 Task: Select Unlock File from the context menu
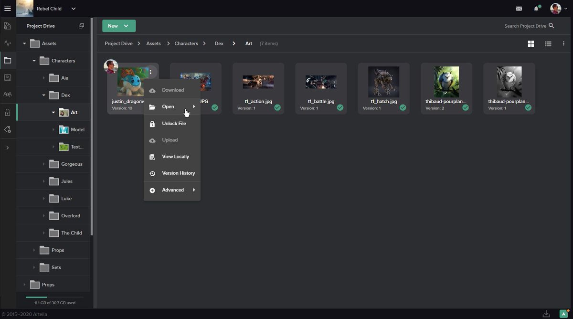[x=174, y=123]
